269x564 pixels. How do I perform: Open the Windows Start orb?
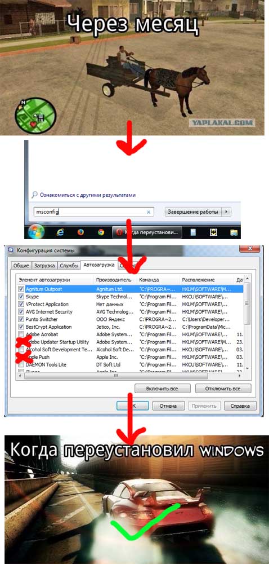click(36, 232)
